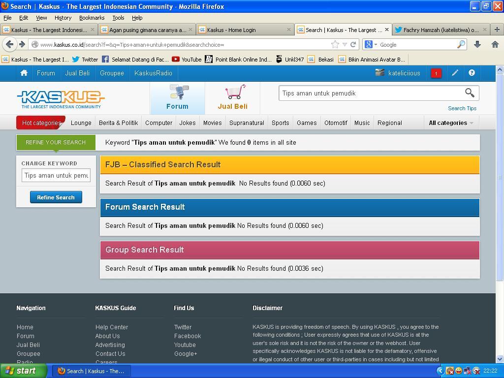This screenshot has height=378, width=504.
Task: Switch to the Forum search tab
Action: [177, 98]
